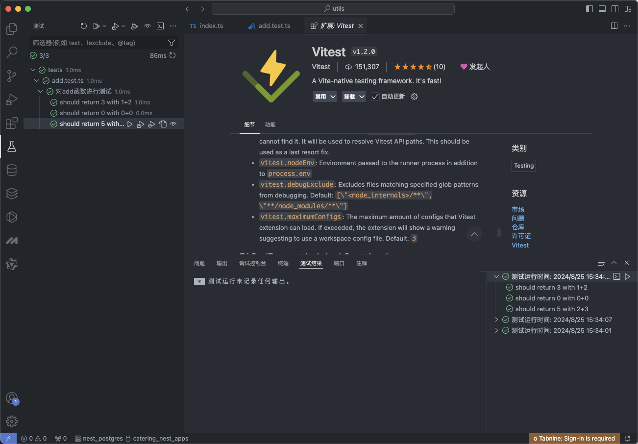This screenshot has width=638, height=444.
Task: Toggle continuous run eye icon in testing toolbar
Action: coord(147,26)
